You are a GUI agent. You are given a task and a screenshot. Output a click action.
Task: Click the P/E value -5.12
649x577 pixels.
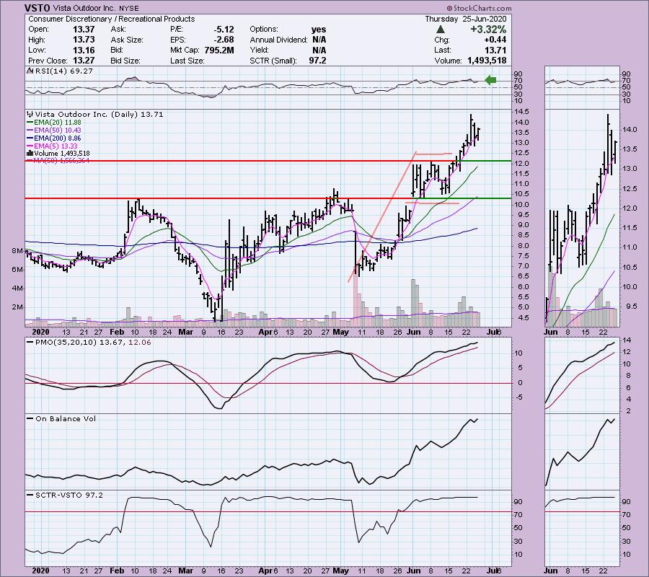(224, 30)
